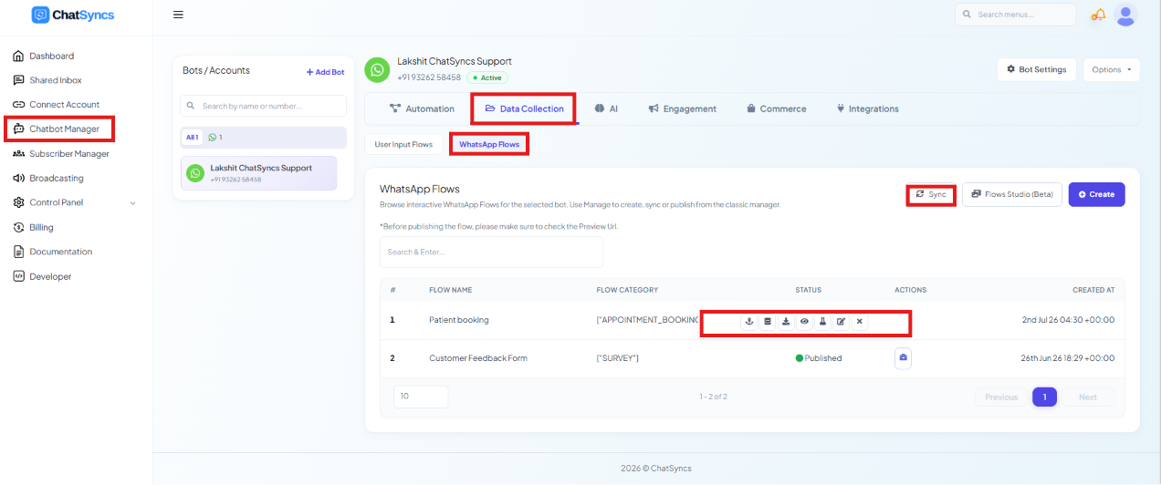The image size is (1161, 485).
Task: Click the database icon for Patient booking
Action: 768,321
